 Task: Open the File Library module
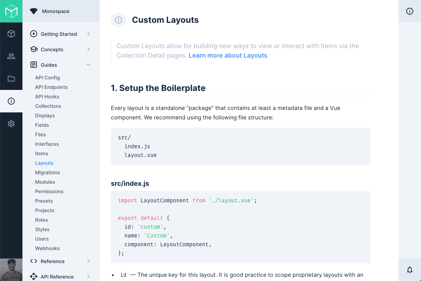coord(11,79)
